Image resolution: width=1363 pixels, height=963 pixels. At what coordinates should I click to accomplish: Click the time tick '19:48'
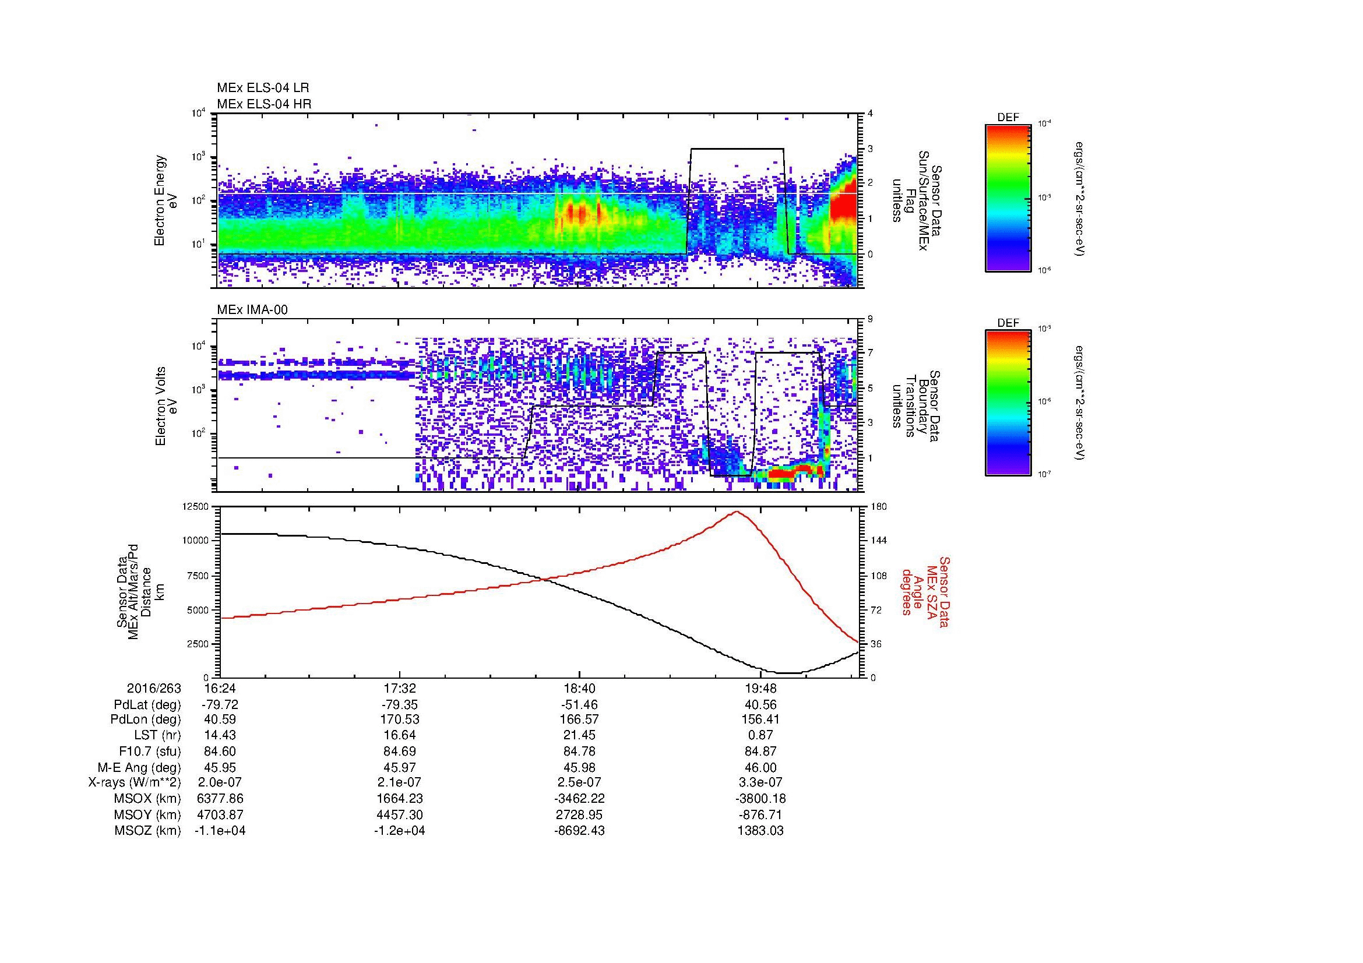pyautogui.click(x=760, y=688)
